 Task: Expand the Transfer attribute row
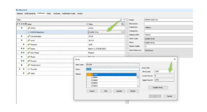click(x=19, y=69)
